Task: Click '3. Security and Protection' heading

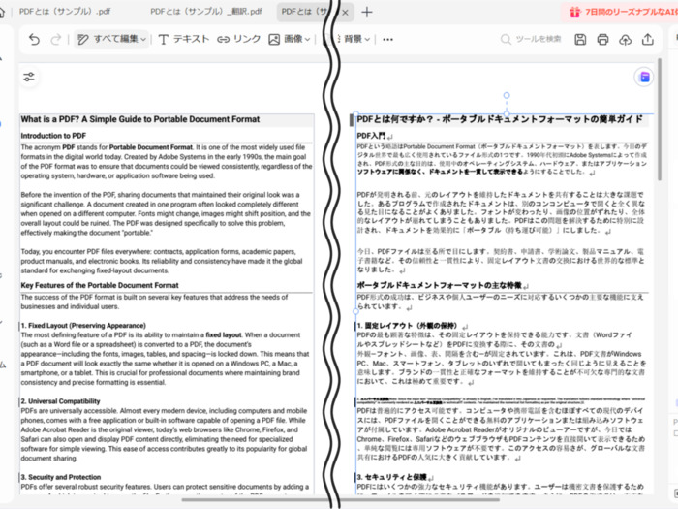Action: click(x=61, y=477)
